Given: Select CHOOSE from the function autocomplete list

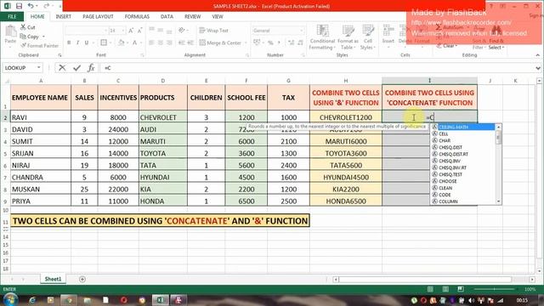Looking at the screenshot, I should pyautogui.click(x=463, y=181).
